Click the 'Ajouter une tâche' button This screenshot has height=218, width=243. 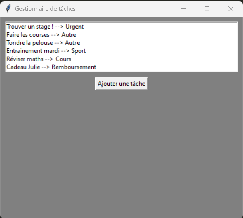[x=121, y=84]
